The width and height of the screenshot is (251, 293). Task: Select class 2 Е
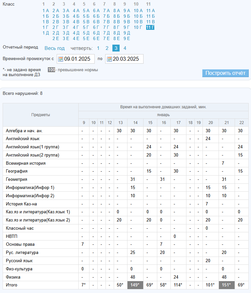click(56, 38)
